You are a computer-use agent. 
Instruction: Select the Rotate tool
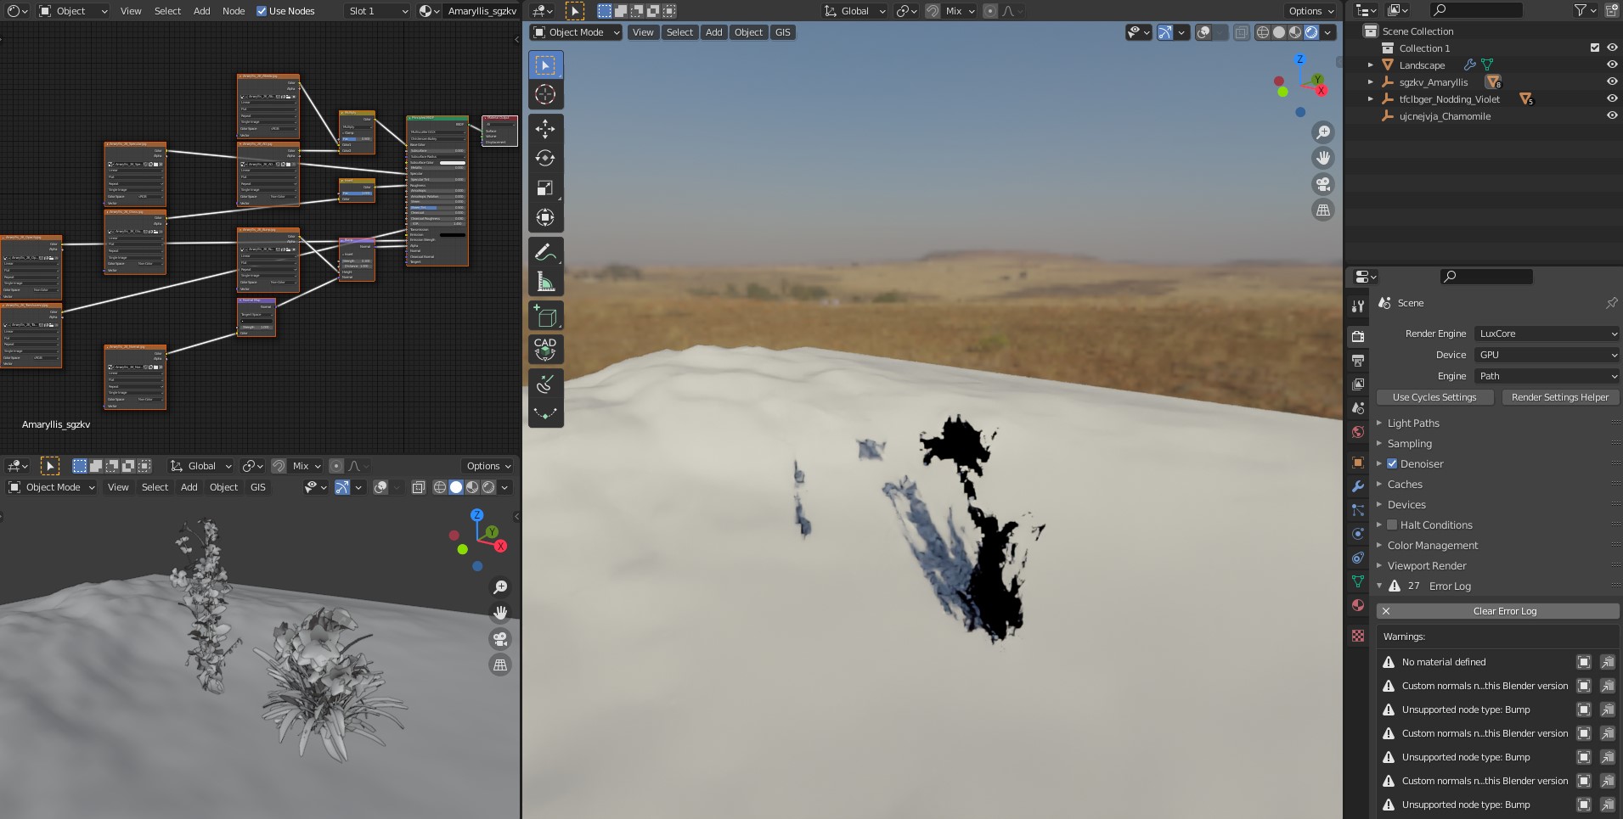pyautogui.click(x=545, y=158)
